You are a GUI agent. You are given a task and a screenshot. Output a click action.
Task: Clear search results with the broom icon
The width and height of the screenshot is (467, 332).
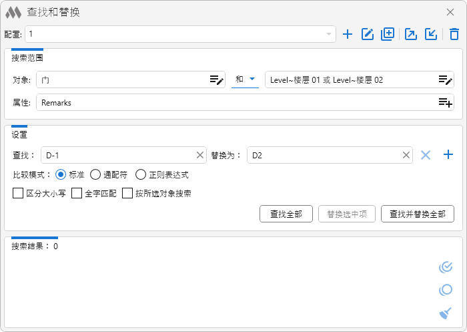point(446,313)
